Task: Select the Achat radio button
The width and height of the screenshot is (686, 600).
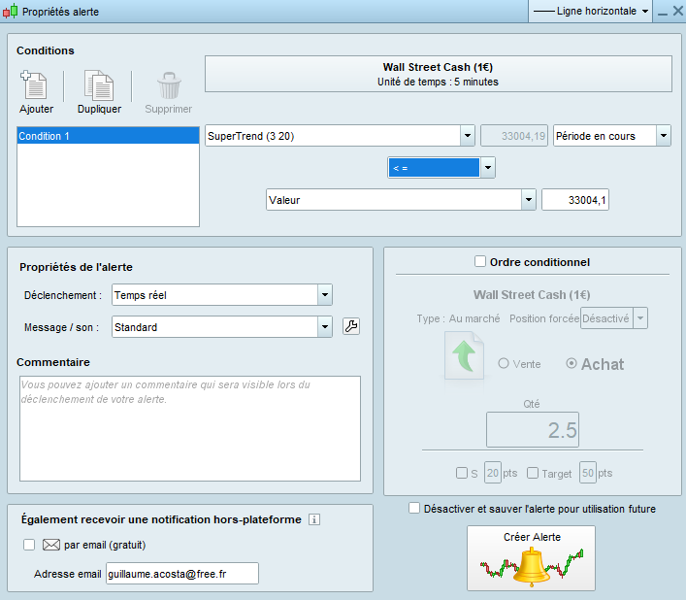Action: pyautogui.click(x=572, y=363)
